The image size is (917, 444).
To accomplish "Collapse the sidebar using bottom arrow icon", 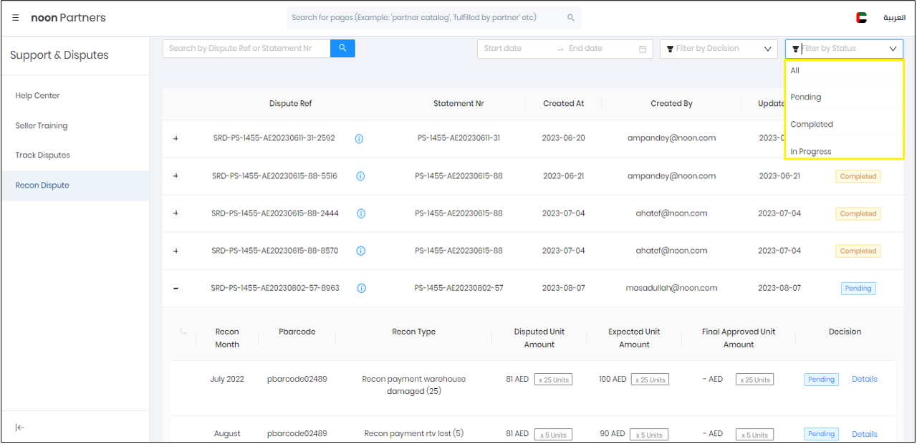I will pyautogui.click(x=20, y=428).
